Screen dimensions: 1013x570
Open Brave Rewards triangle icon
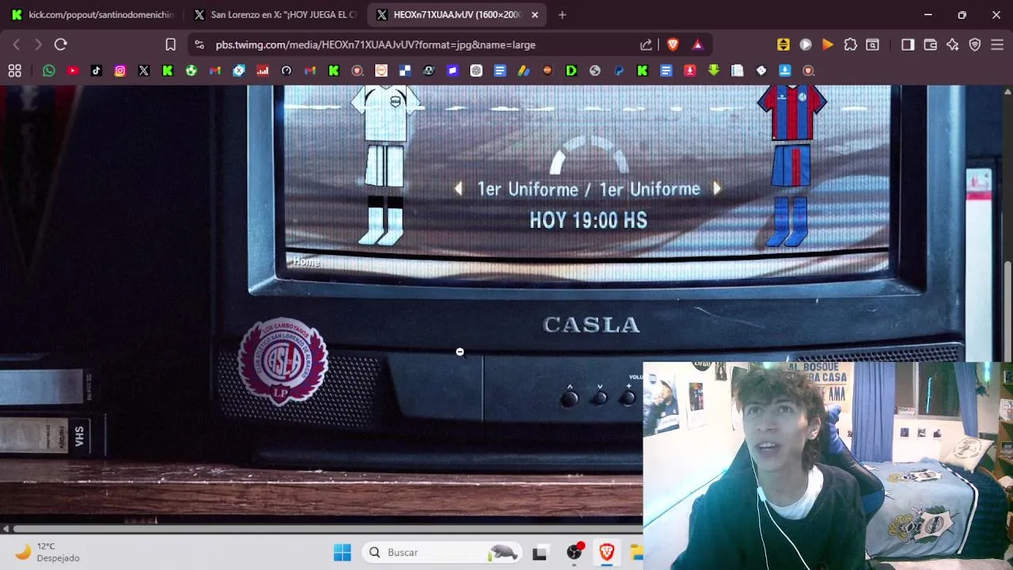coord(697,45)
